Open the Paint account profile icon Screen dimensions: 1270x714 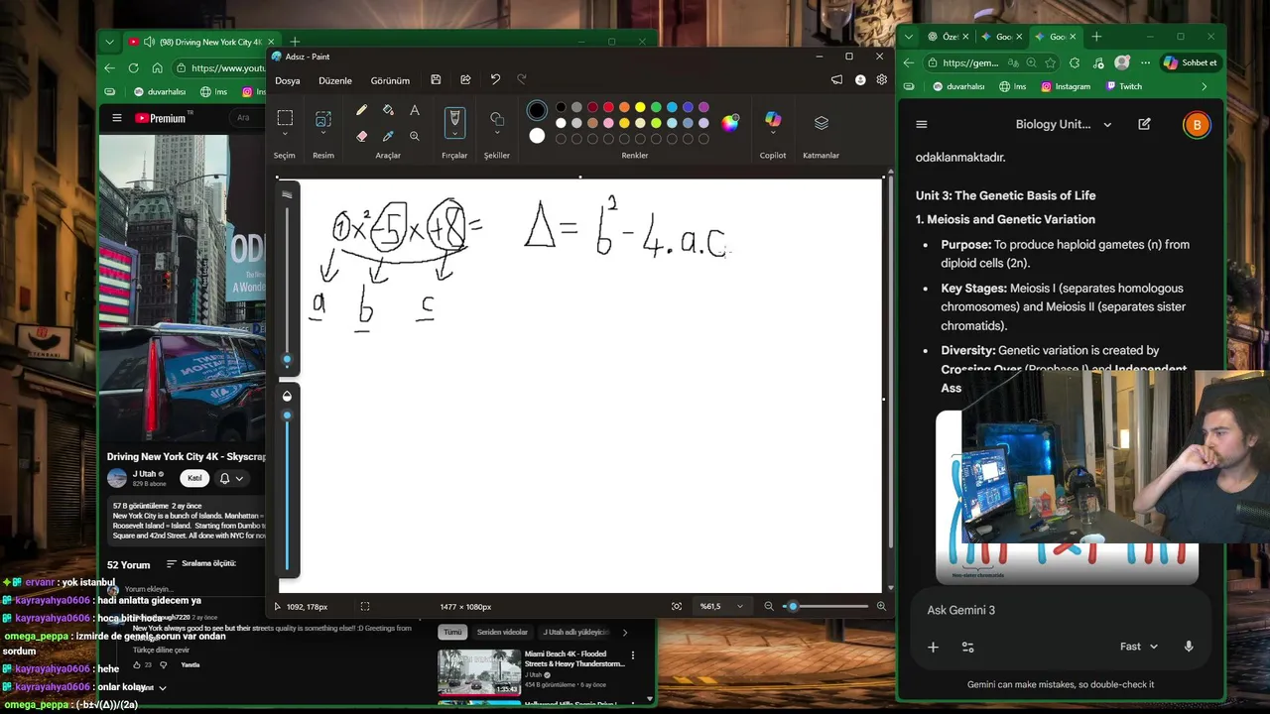tap(859, 80)
